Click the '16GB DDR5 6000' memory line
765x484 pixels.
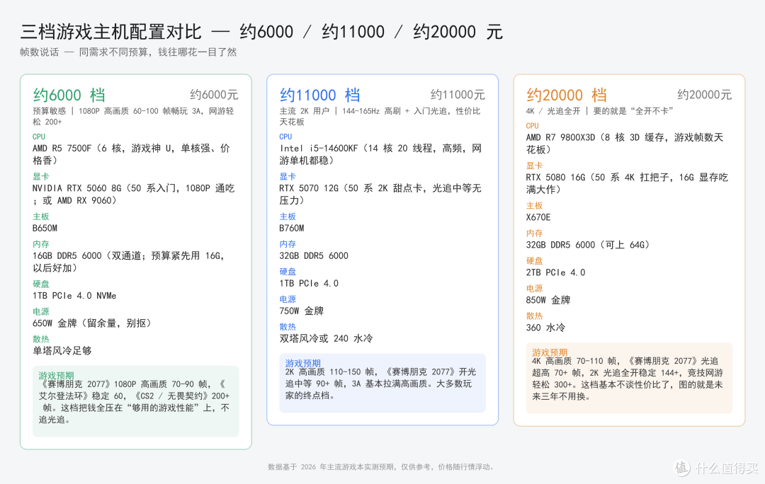tap(130, 262)
